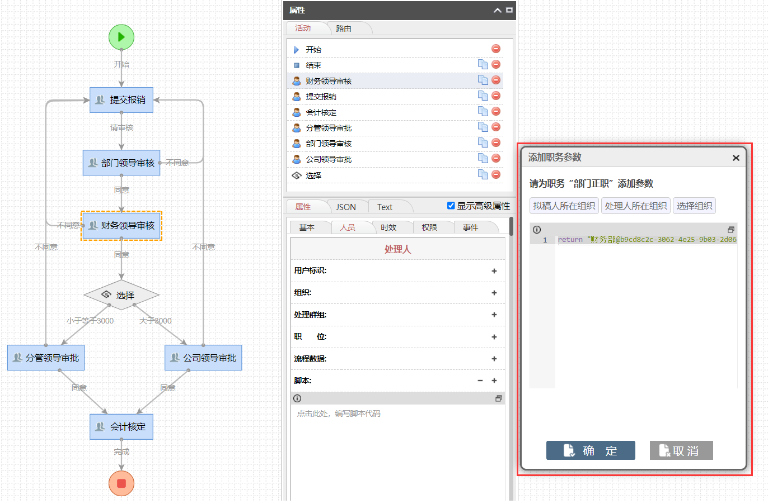Viewport: 768px width, 504px height.
Task: Close the 添加职务参数 dialog
Action: [x=736, y=158]
